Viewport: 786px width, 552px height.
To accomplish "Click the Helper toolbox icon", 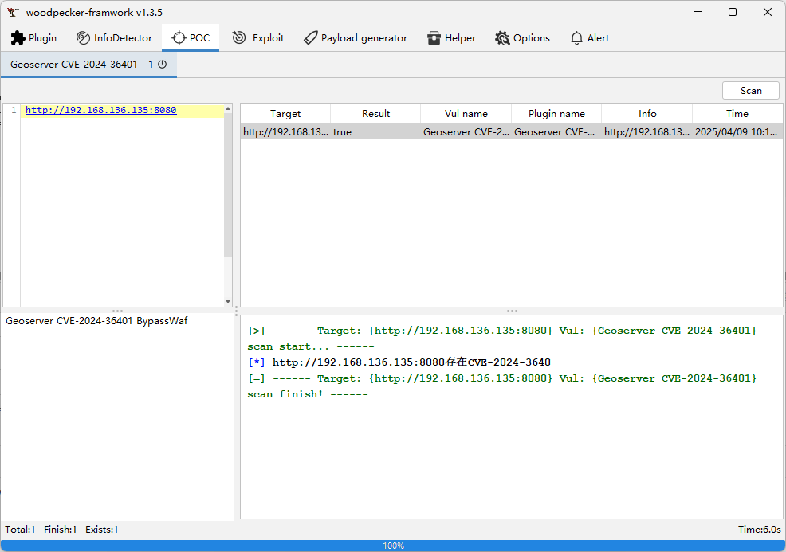I will point(434,38).
